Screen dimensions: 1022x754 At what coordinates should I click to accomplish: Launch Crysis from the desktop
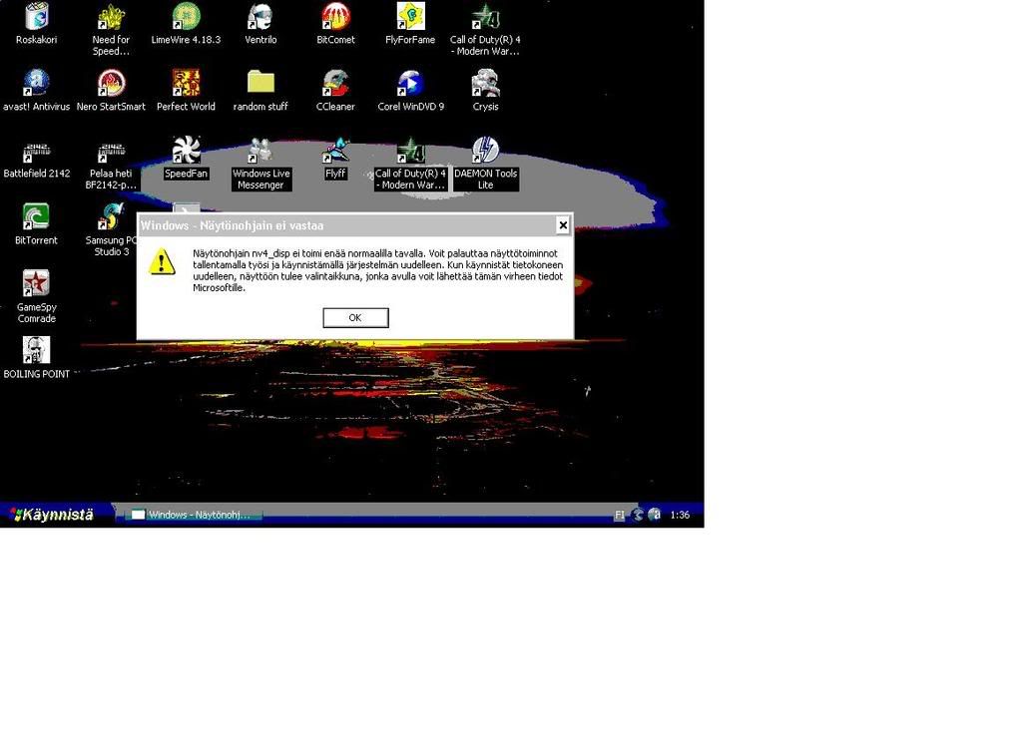485,84
